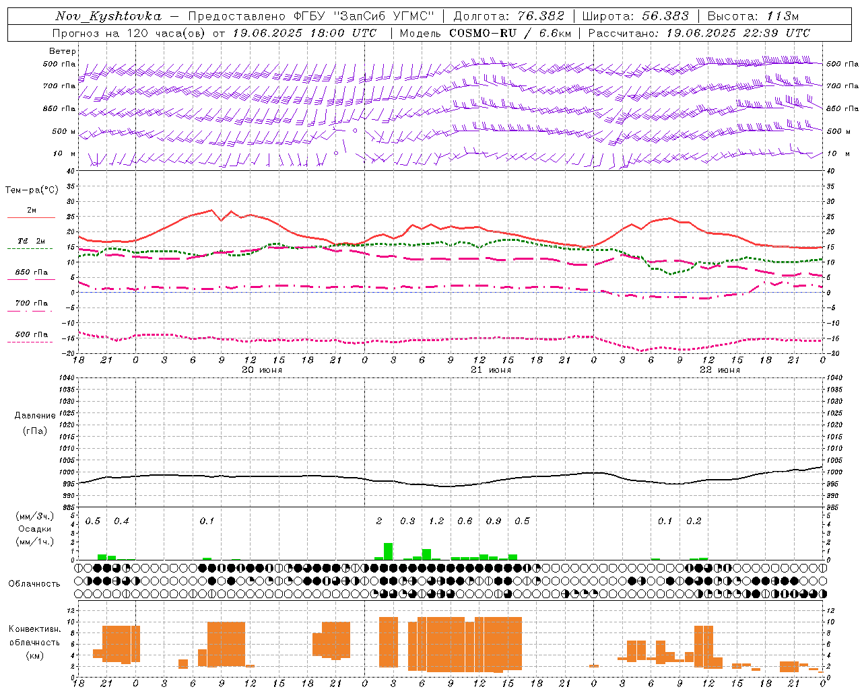The image size is (862, 689).
Task: Click the Давление pressure panel label
Action: pos(35,416)
